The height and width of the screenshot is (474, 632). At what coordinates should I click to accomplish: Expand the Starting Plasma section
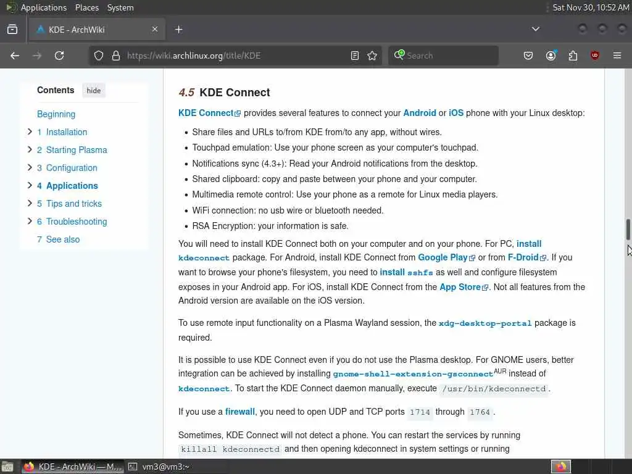click(30, 149)
